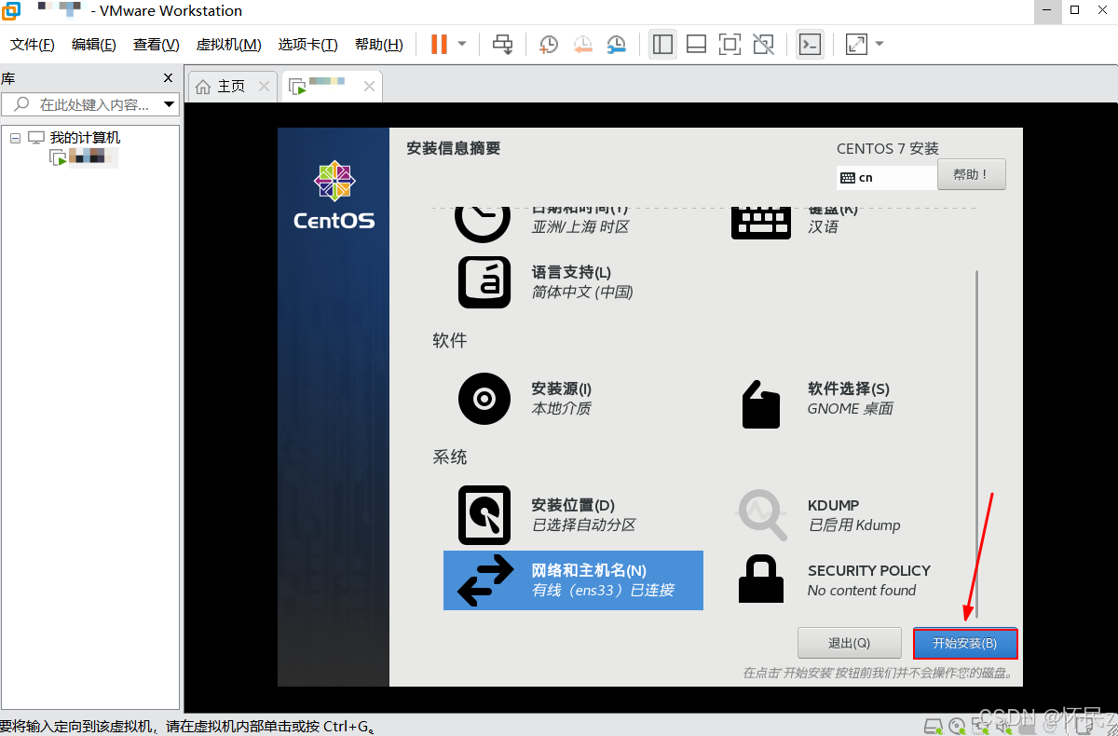Close the 主页 tab
The height and width of the screenshot is (736, 1118).
click(x=264, y=87)
